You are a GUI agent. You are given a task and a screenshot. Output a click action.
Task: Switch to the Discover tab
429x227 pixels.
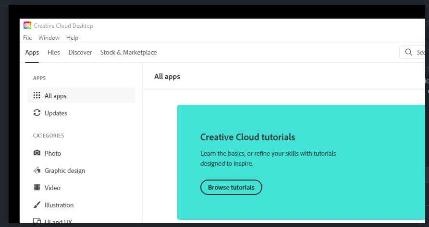(80, 52)
